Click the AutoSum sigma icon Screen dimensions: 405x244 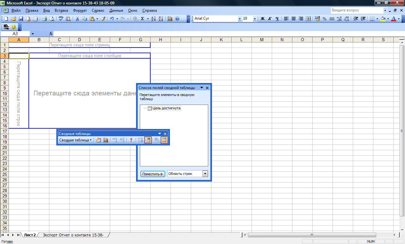pyautogui.click(x=143, y=19)
